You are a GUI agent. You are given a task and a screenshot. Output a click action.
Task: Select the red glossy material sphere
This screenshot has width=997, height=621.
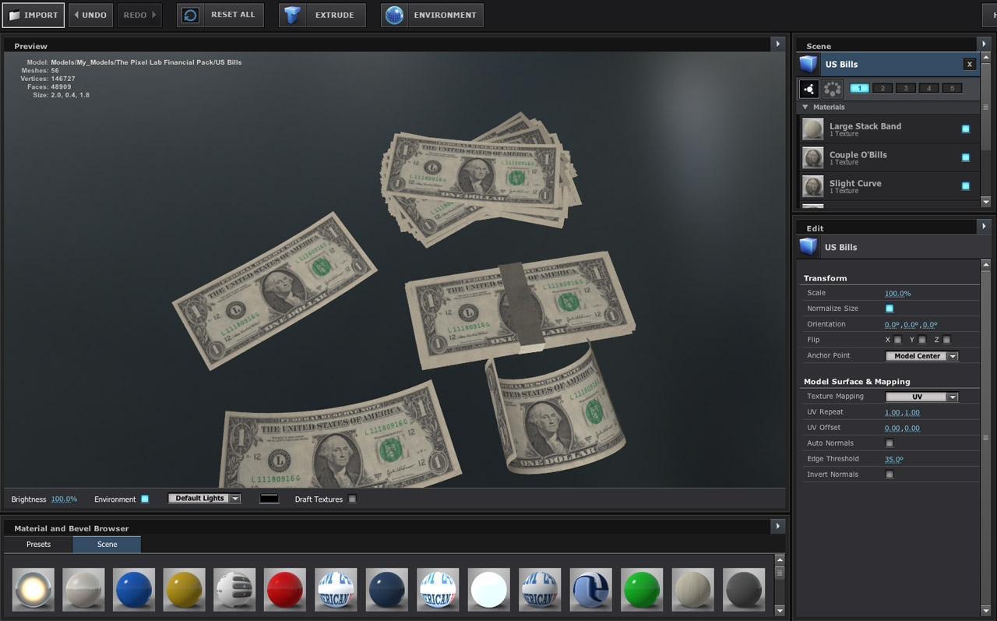(285, 589)
